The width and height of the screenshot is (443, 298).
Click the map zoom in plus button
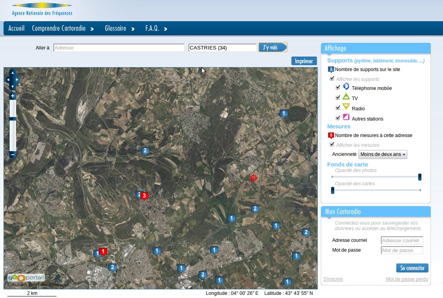[x=13, y=96]
